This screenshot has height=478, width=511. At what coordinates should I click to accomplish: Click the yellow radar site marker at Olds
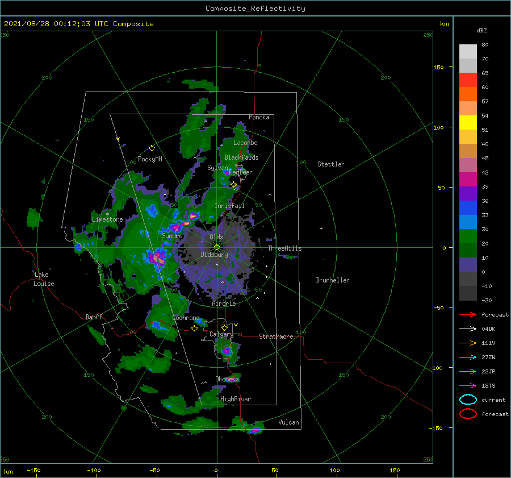(x=217, y=247)
